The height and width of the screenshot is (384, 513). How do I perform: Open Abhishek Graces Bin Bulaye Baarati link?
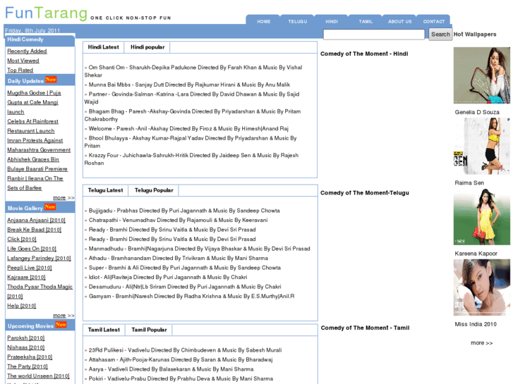pos(37,164)
